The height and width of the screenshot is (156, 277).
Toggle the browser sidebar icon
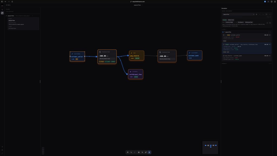click(2, 2)
